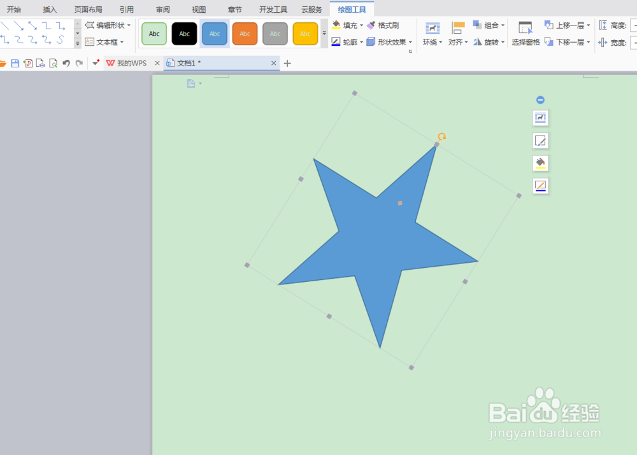Click the undo arrow

[66, 64]
